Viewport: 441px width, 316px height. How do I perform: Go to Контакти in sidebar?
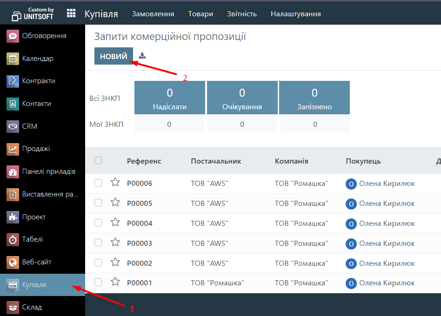pos(13,104)
